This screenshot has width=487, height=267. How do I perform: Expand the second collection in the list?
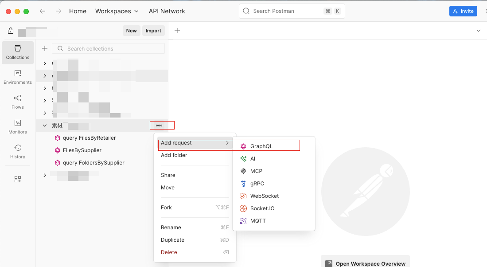[45, 76]
